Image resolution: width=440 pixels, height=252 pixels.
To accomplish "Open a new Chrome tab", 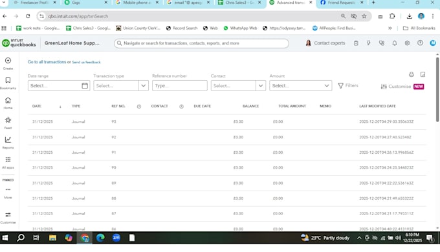I will (373, 3).
